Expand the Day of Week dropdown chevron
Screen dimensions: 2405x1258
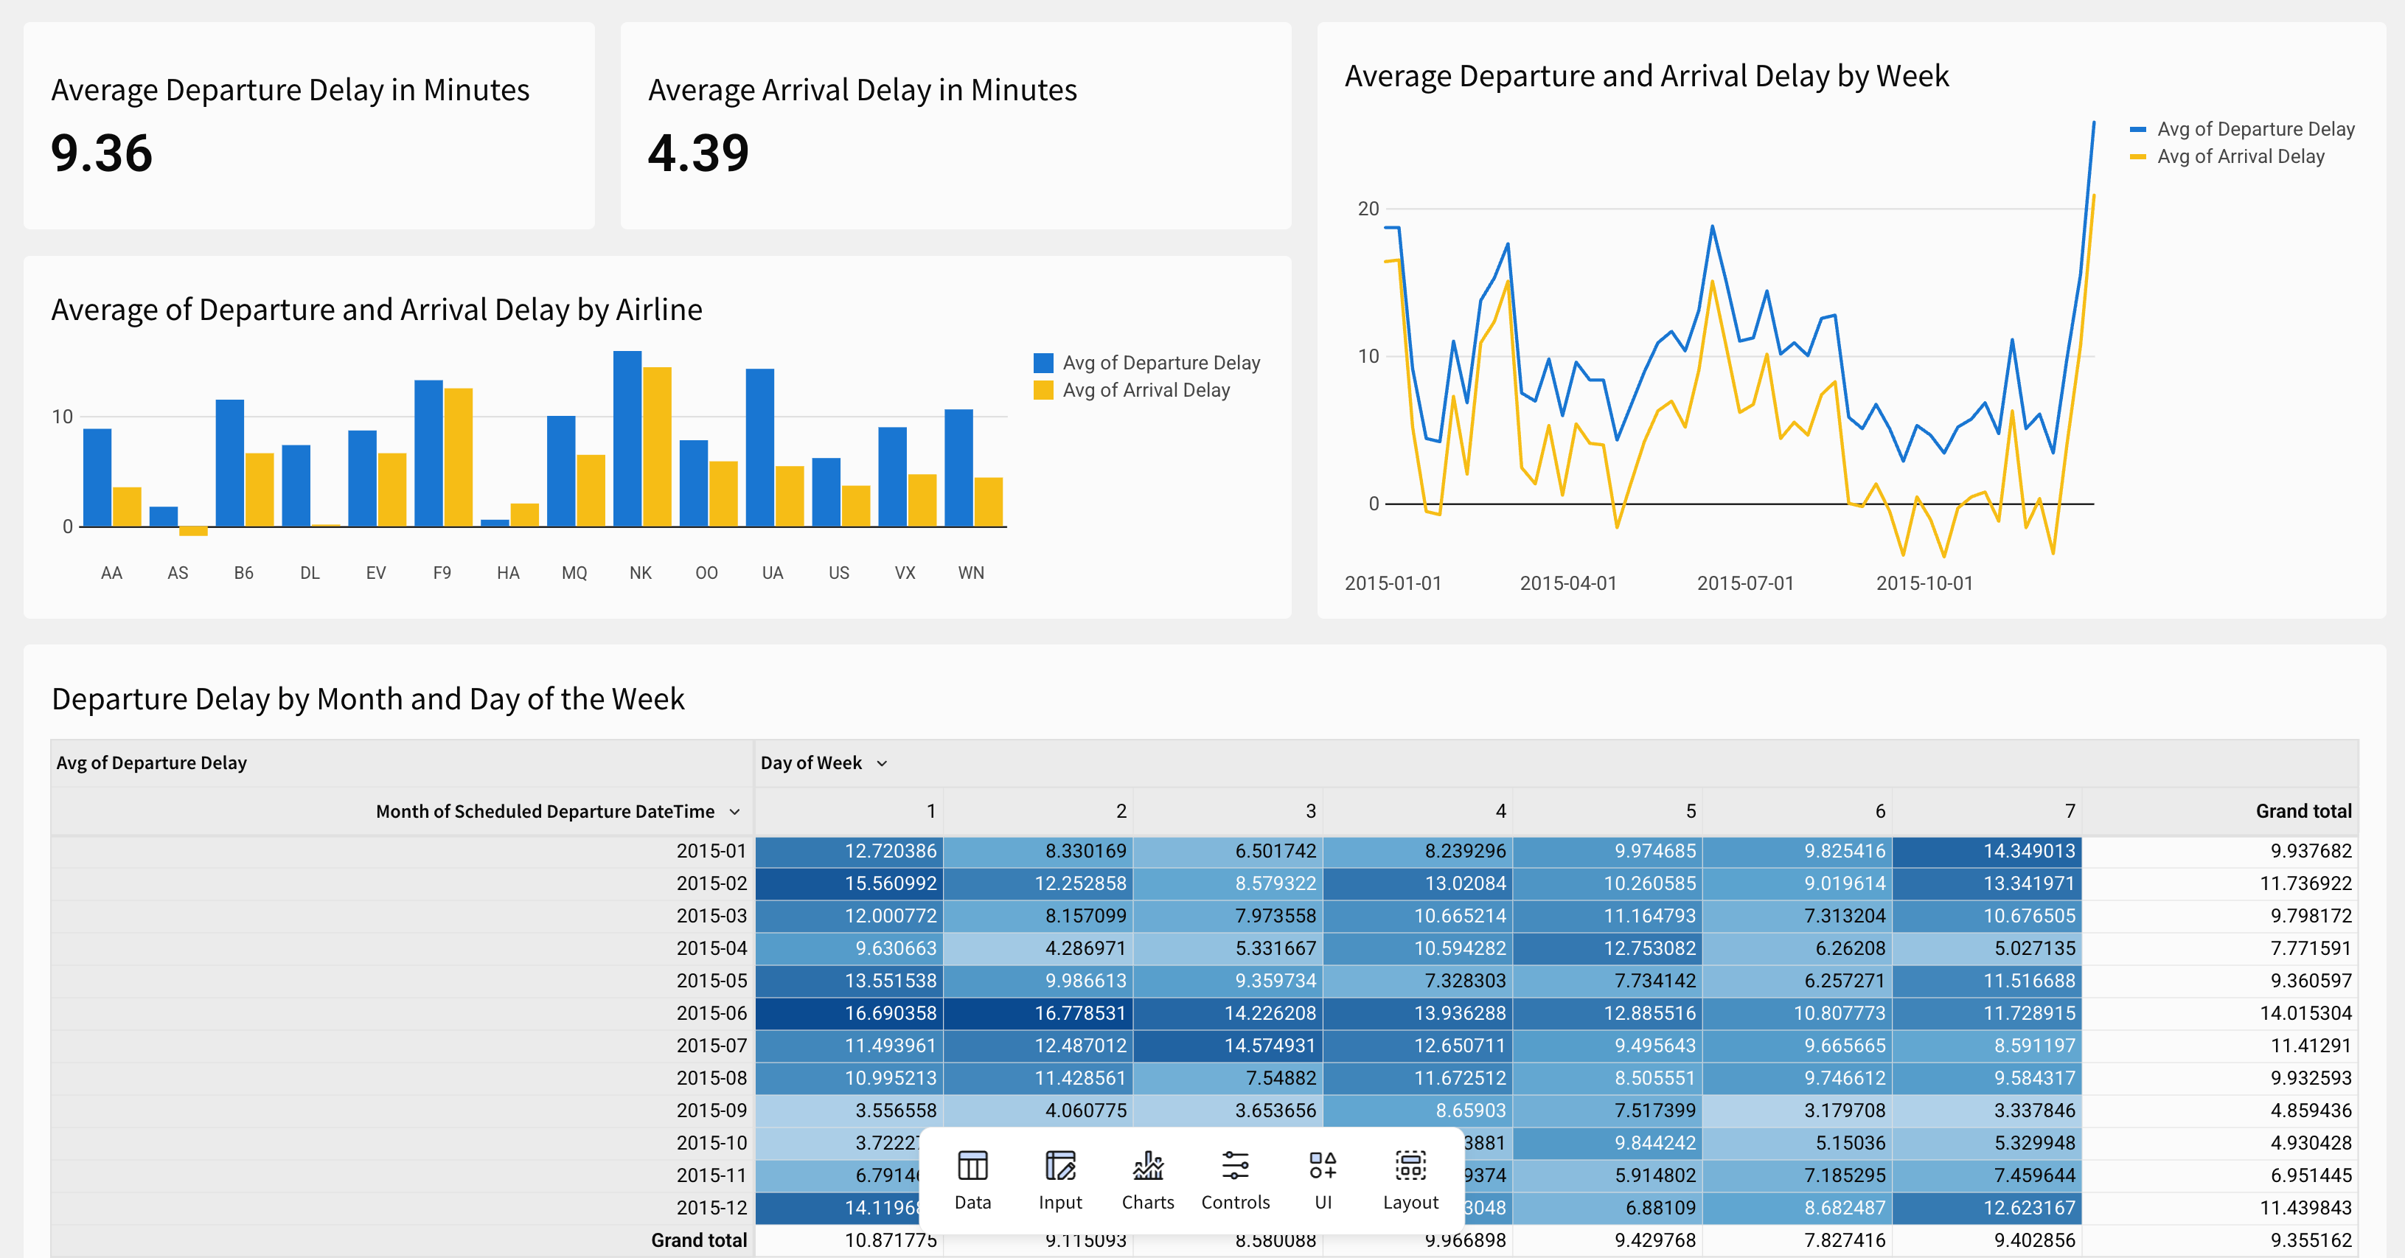pos(881,763)
